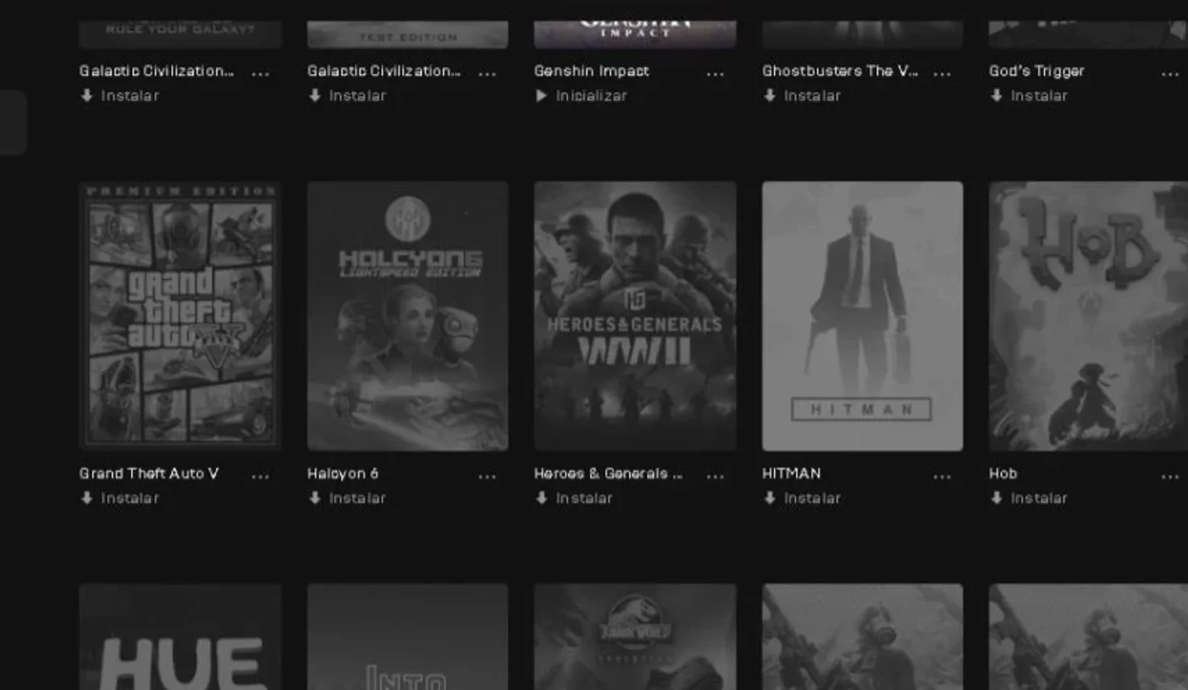Click the download arrow under Ghostbusters The V...
The width and height of the screenshot is (1188, 690).
pos(770,95)
